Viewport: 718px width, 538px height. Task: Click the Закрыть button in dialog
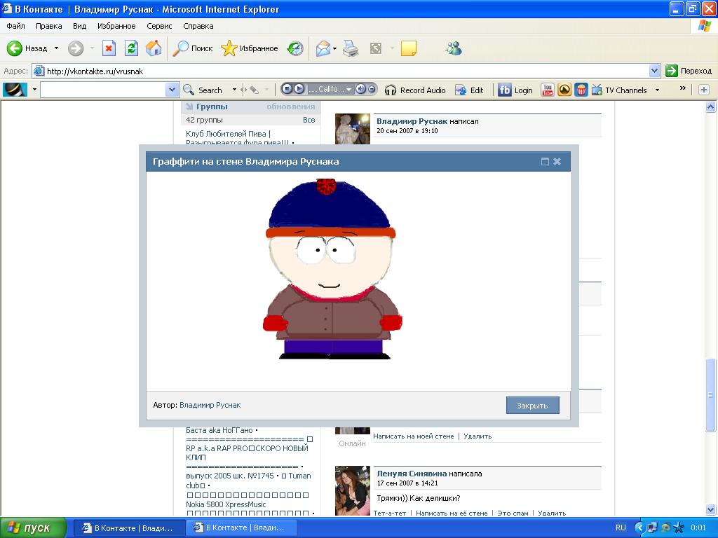[533, 406]
